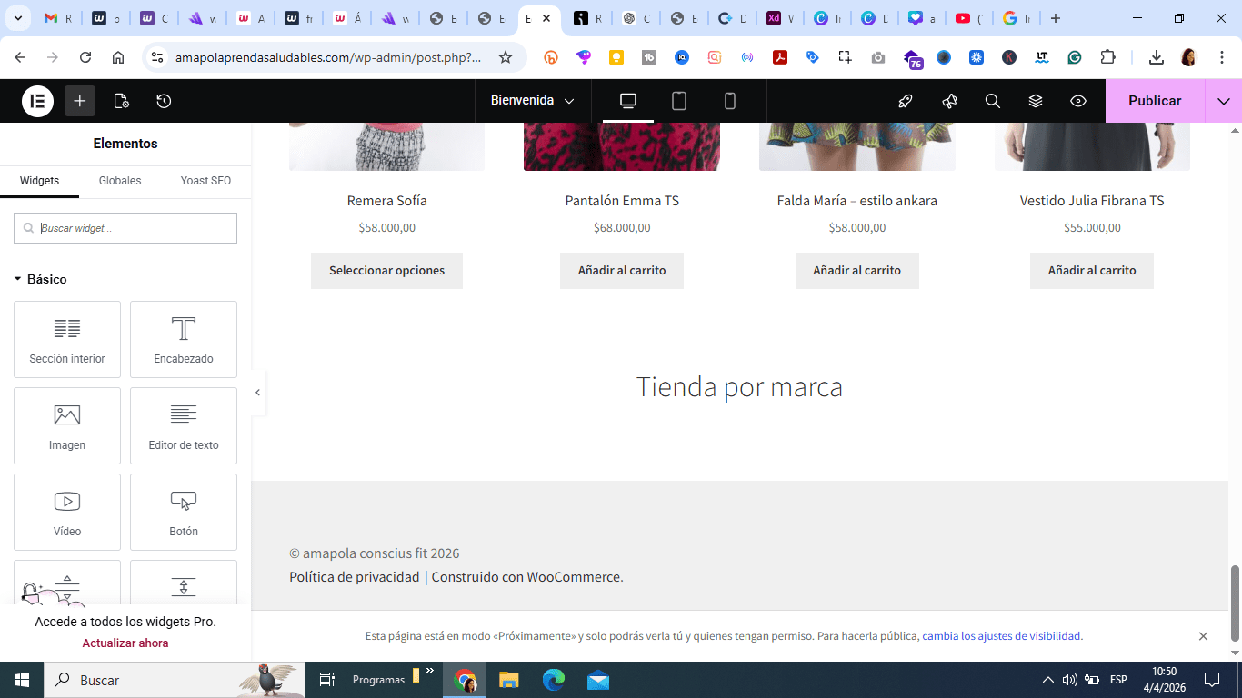Switch to the Globales tab
The image size is (1242, 698).
pyautogui.click(x=120, y=181)
